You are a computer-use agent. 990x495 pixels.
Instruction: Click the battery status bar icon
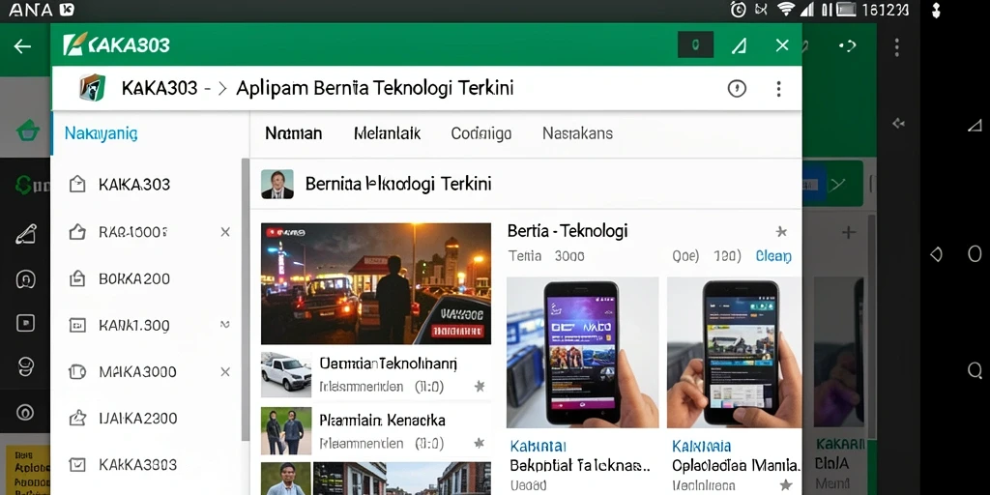[845, 9]
